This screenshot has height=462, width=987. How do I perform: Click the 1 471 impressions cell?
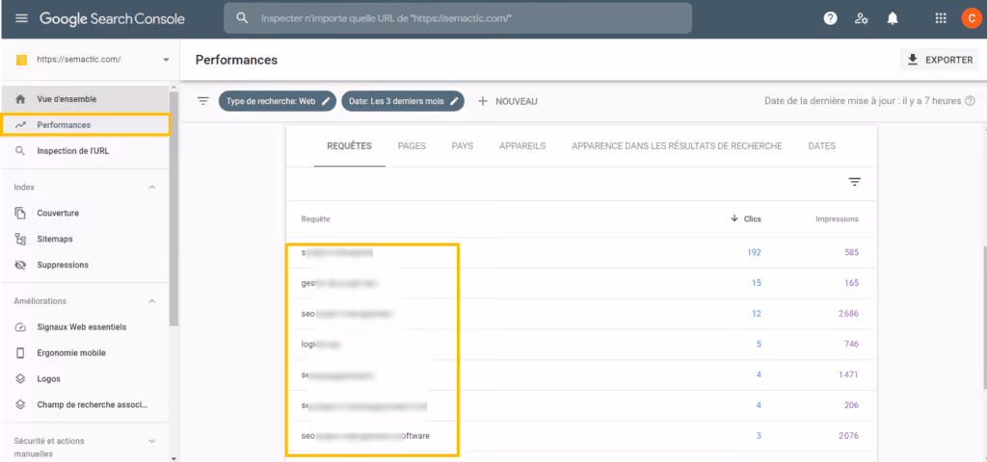pos(848,374)
